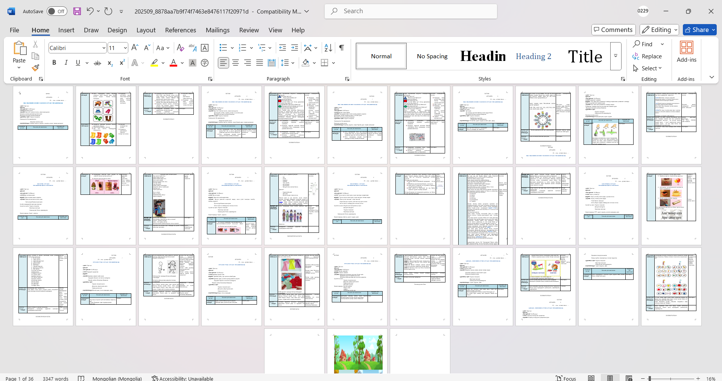This screenshot has height=381, width=722.
Task: Click Replace in Editing group
Action: (x=648, y=56)
